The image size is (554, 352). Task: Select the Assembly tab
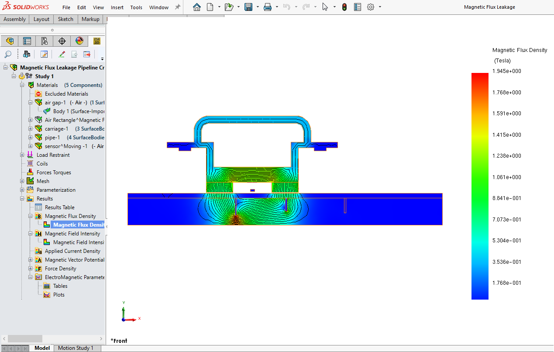pos(14,19)
